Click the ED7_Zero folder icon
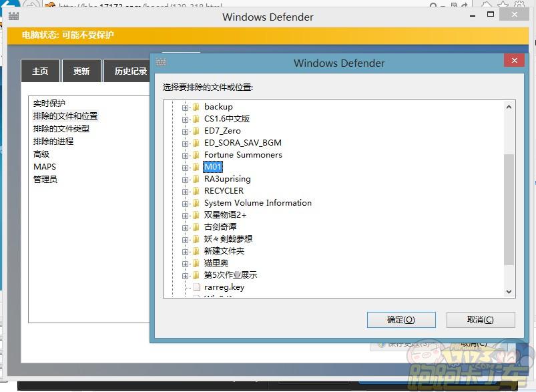Screen dimensions: 536x392 [196, 131]
